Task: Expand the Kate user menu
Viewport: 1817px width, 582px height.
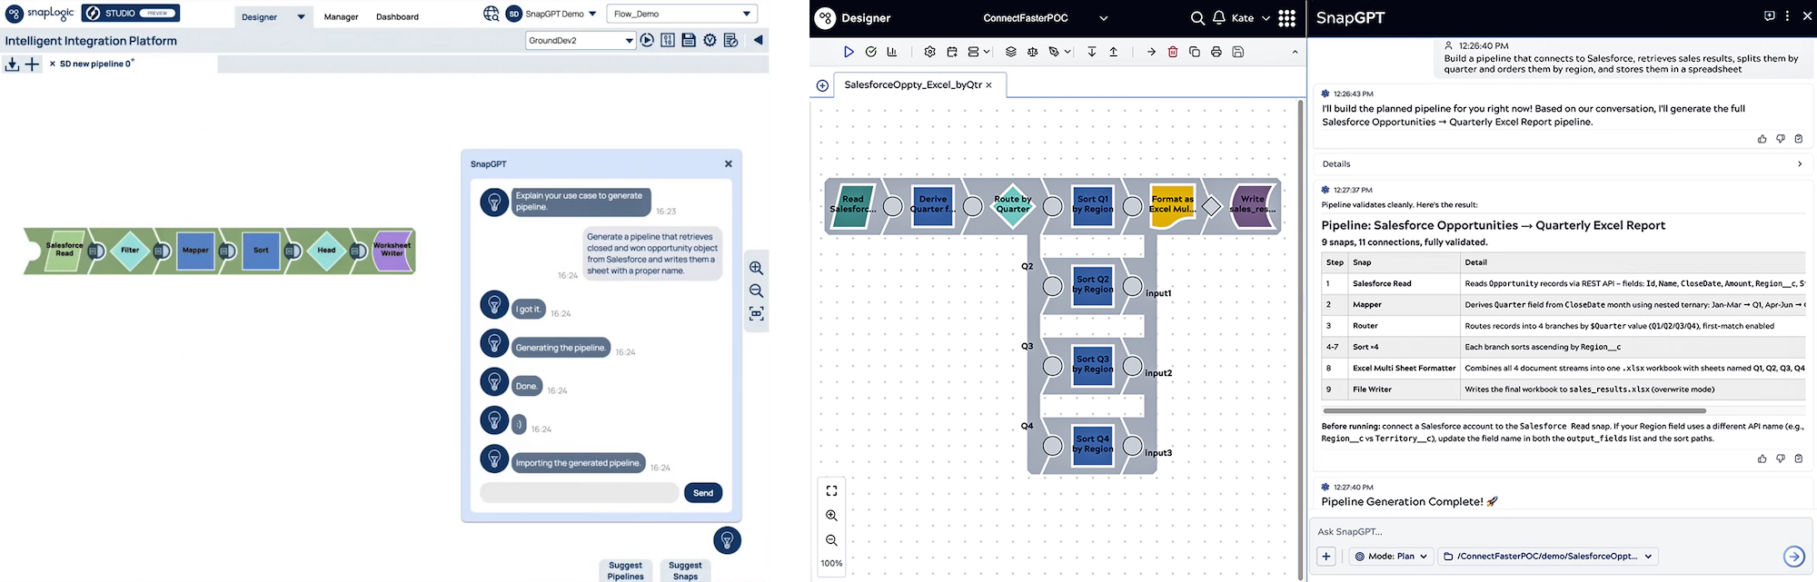Action: point(1250,18)
